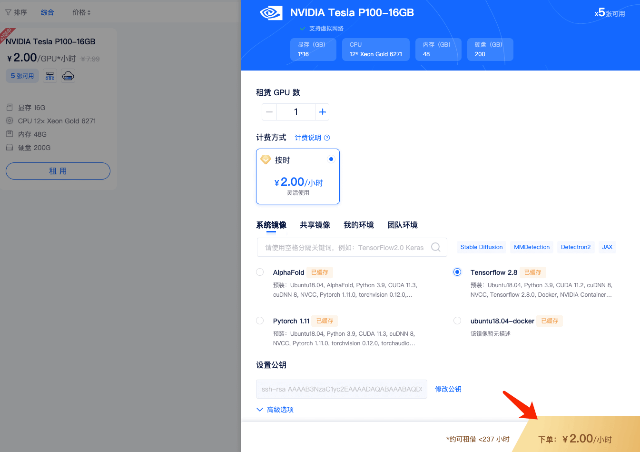Open the 我的环境 tab
This screenshot has height=452, width=640.
click(x=359, y=225)
